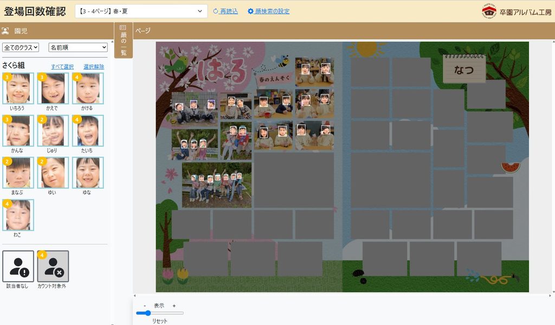Click リセット to reset zoom

[x=160, y=321]
